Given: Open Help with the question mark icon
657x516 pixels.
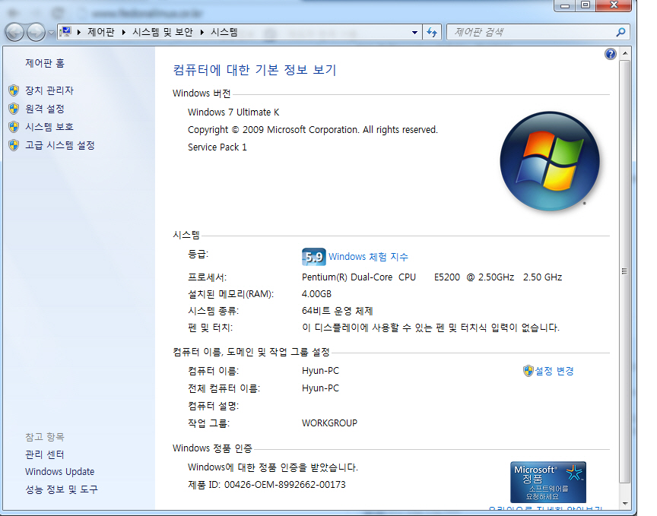Looking at the screenshot, I should (x=611, y=54).
